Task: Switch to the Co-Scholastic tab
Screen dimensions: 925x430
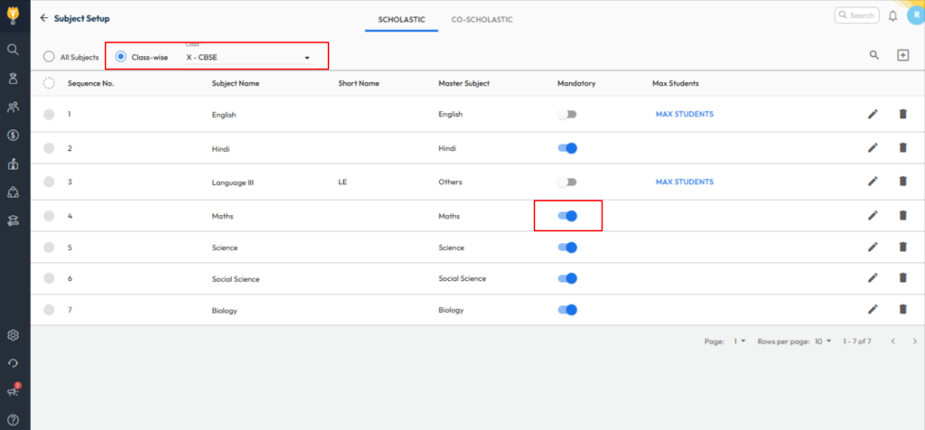Action: [481, 19]
